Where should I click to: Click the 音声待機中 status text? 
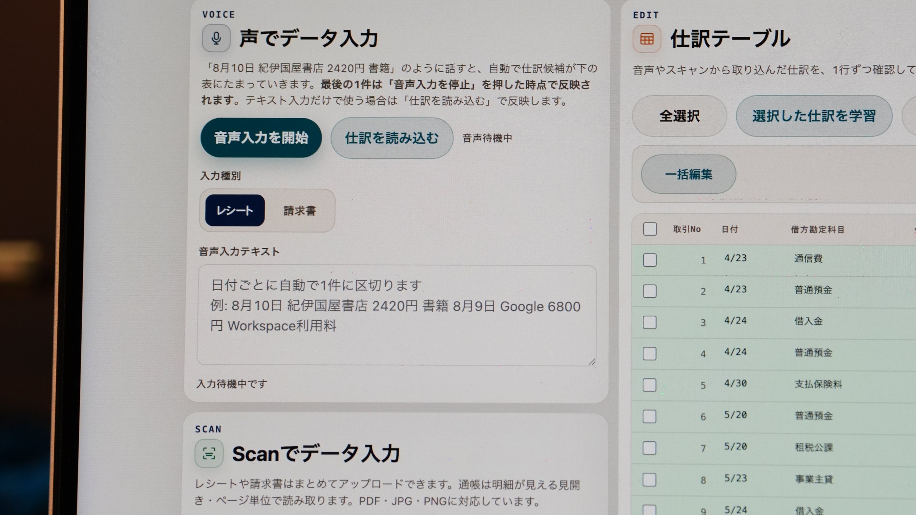coord(487,138)
